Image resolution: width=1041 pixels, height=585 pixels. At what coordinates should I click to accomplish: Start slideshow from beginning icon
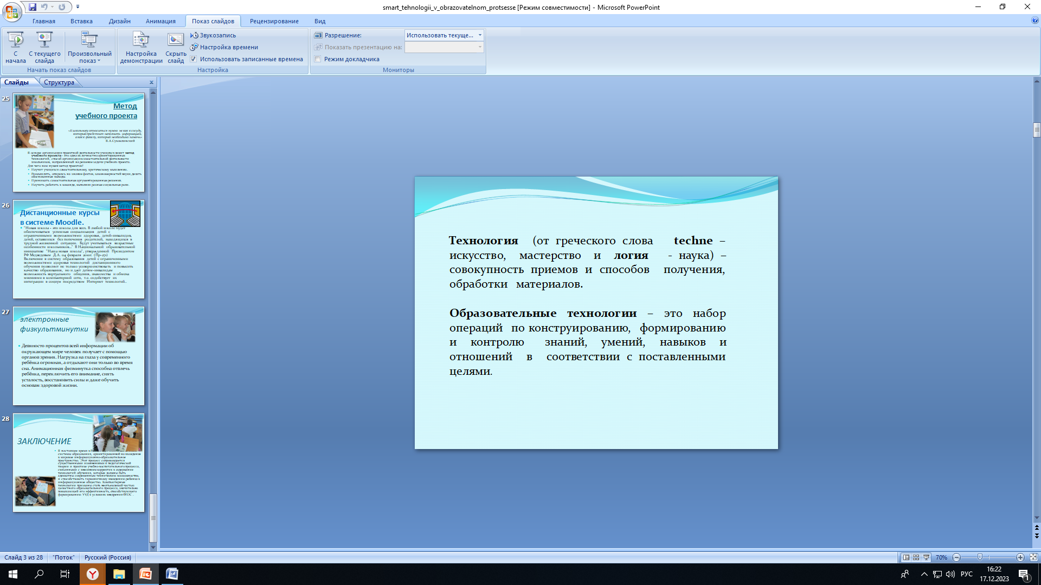coord(16,41)
